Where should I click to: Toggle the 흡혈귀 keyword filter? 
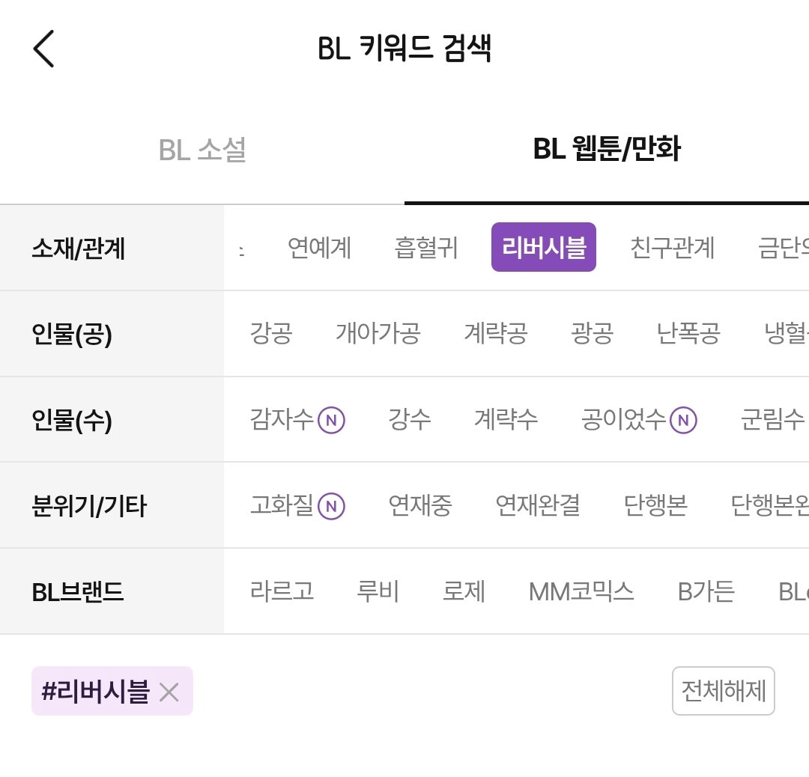426,248
